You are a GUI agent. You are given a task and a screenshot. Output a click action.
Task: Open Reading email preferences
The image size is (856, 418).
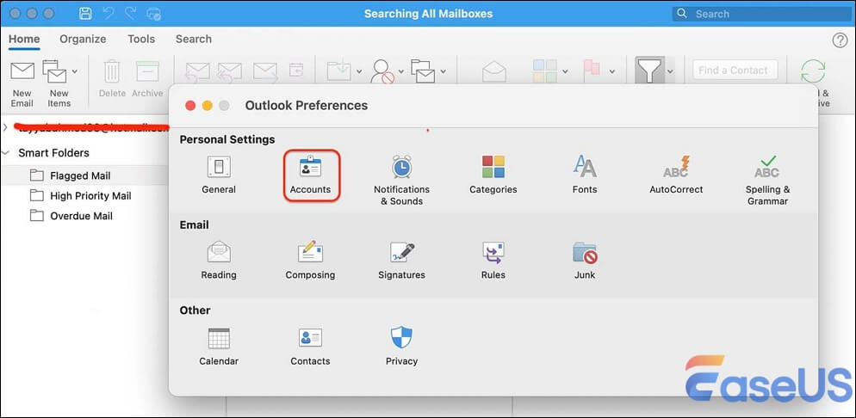click(x=219, y=260)
